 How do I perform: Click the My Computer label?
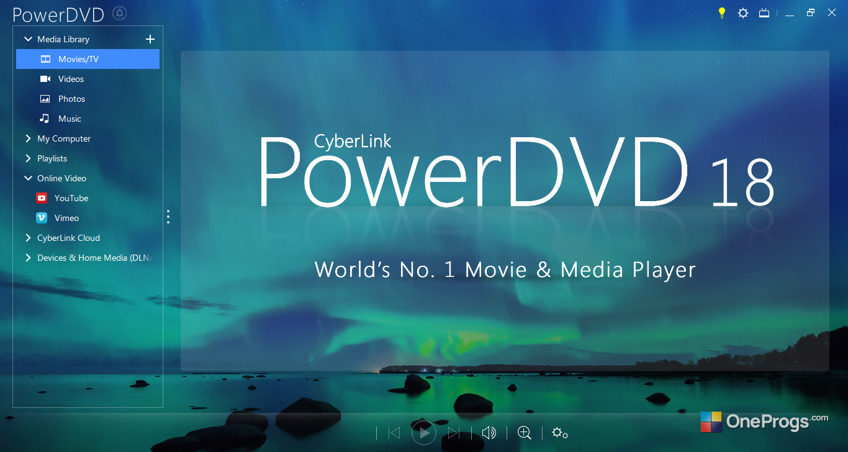pyautogui.click(x=64, y=138)
